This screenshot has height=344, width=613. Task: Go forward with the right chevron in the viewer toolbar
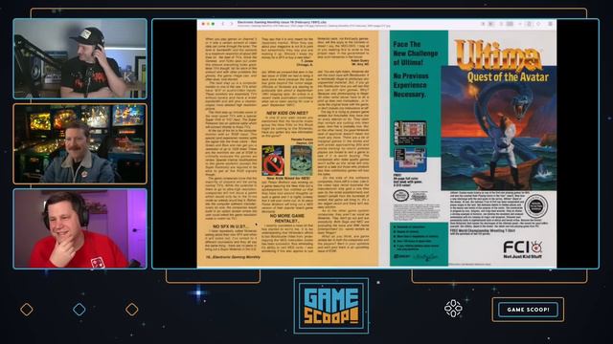[232, 24]
